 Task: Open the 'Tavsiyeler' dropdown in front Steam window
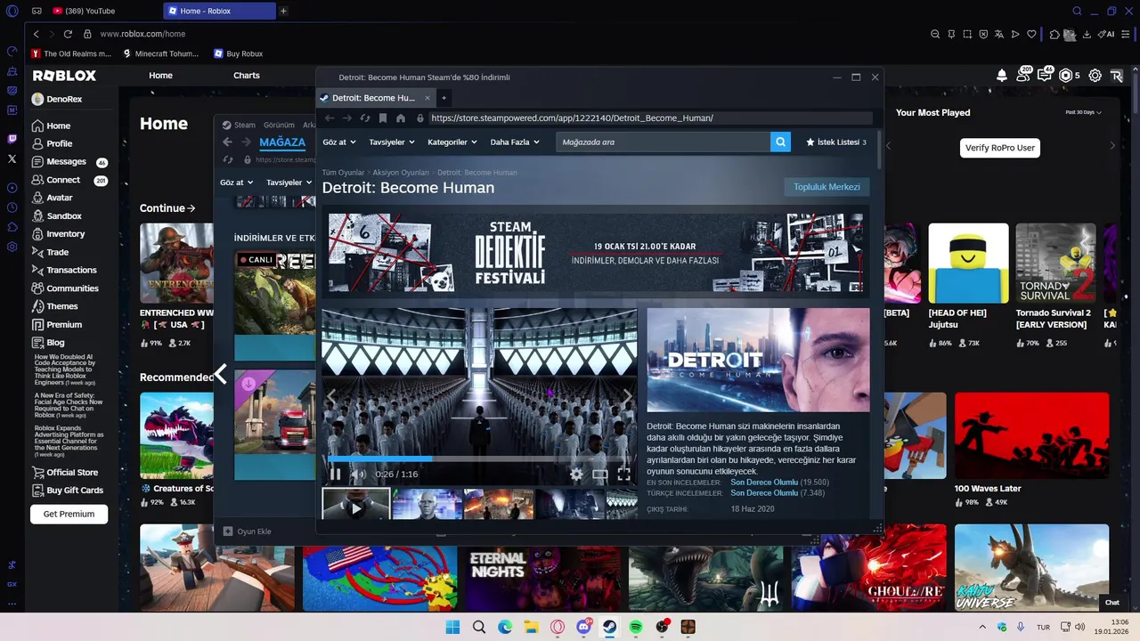[x=392, y=142]
